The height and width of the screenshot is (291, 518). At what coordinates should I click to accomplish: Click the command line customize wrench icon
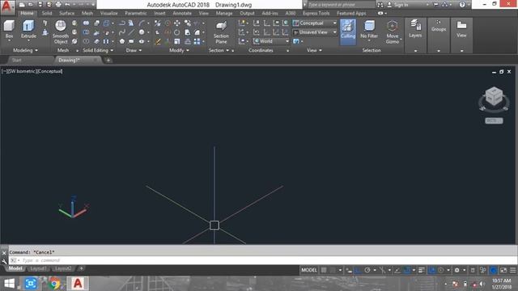(x=4, y=261)
